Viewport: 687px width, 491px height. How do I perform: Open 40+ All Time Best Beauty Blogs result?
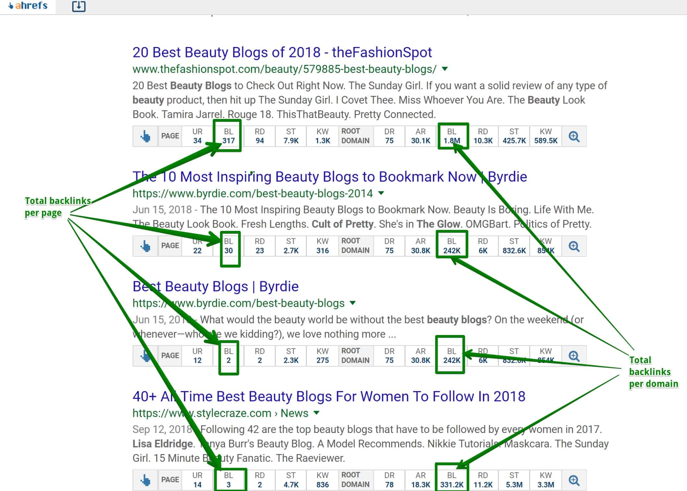click(x=329, y=397)
